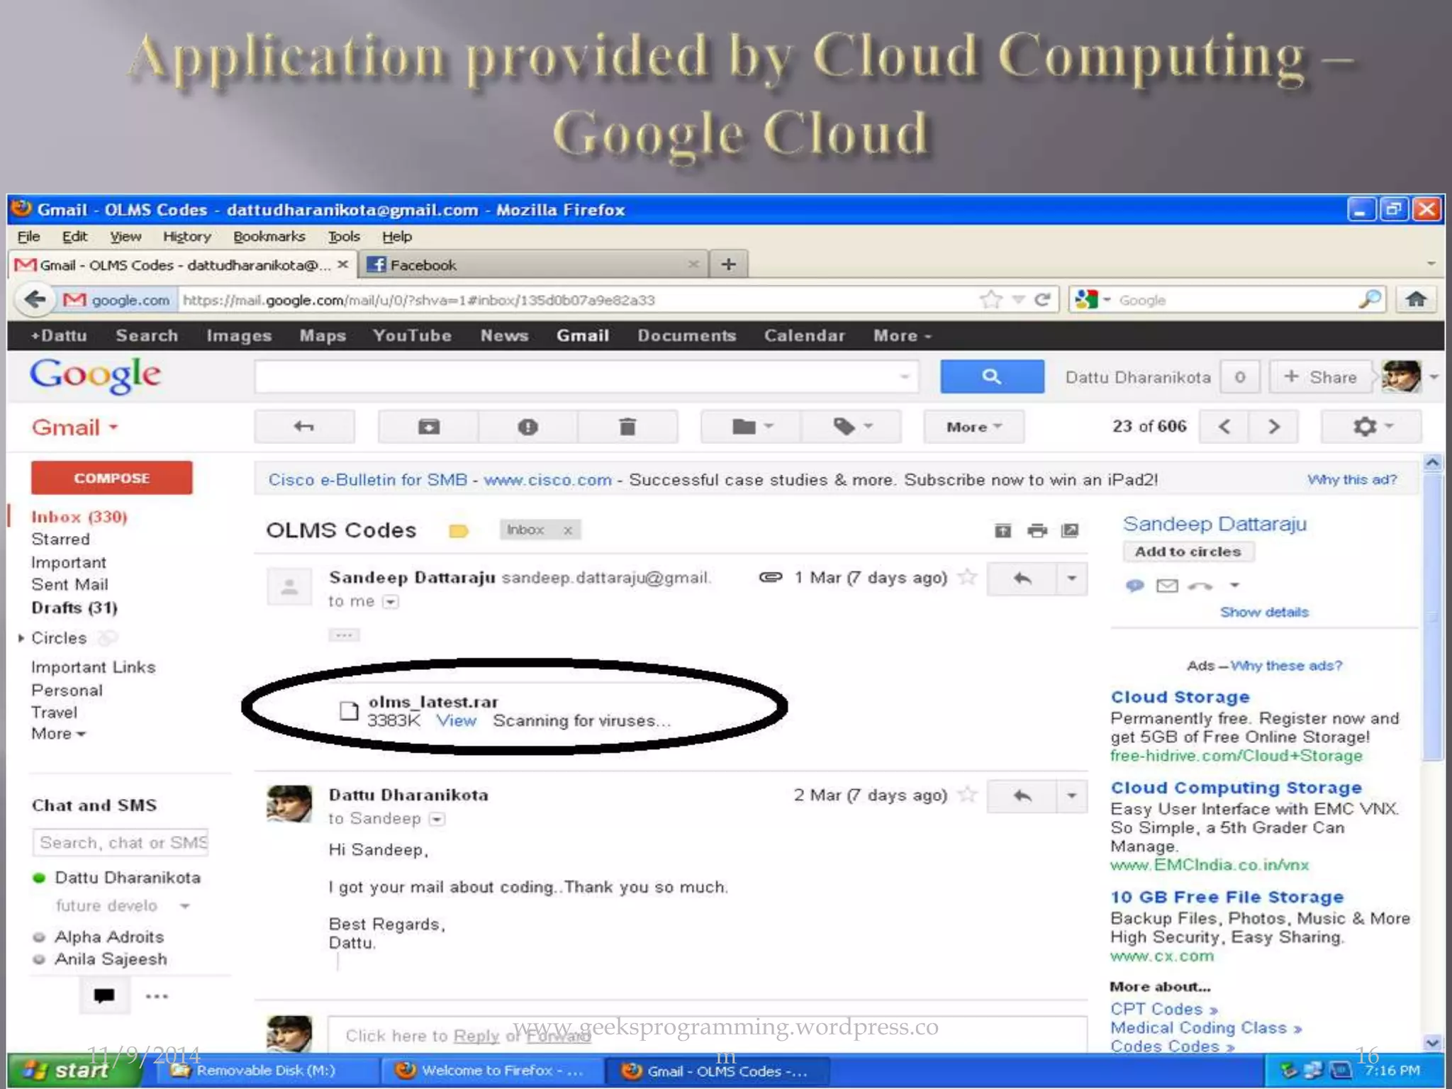Go to the Firefox Home page icon
Screen dimensions: 1452x1089
coord(1416,300)
